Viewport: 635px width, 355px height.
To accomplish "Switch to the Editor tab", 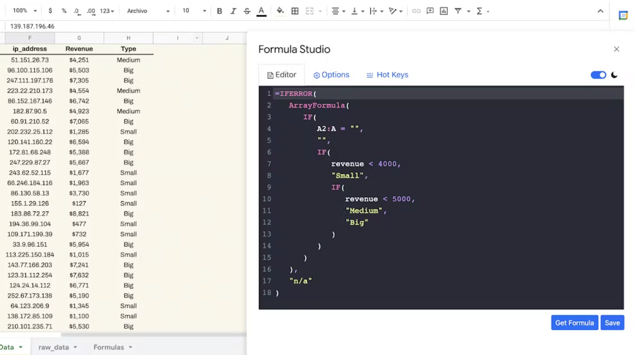I will (282, 75).
